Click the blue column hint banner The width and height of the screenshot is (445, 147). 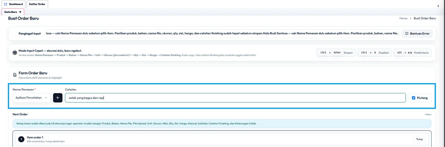pos(222,124)
